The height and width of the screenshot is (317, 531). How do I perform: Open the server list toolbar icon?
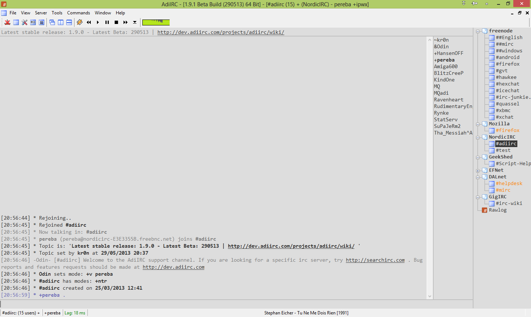pos(16,22)
